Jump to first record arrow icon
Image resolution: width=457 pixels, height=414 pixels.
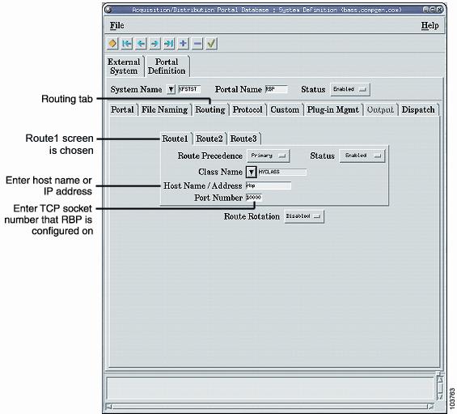[127, 44]
